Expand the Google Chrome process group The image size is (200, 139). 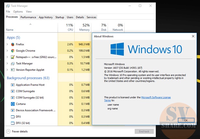pos(7,51)
